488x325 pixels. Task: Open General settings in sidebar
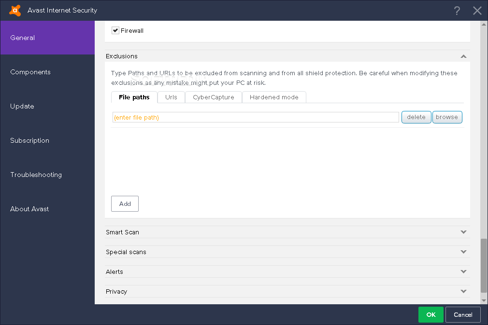point(47,38)
